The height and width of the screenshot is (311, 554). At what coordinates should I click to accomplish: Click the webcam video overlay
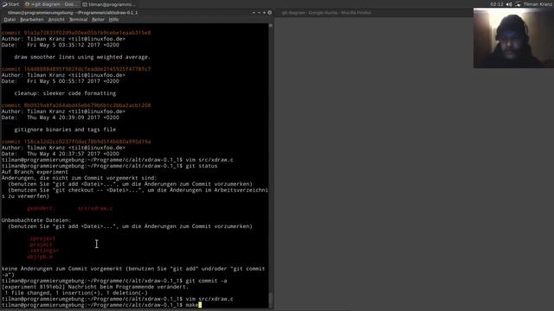pyautogui.click(x=513, y=38)
